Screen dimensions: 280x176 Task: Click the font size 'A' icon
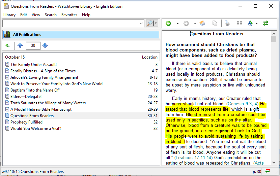pos(250,23)
